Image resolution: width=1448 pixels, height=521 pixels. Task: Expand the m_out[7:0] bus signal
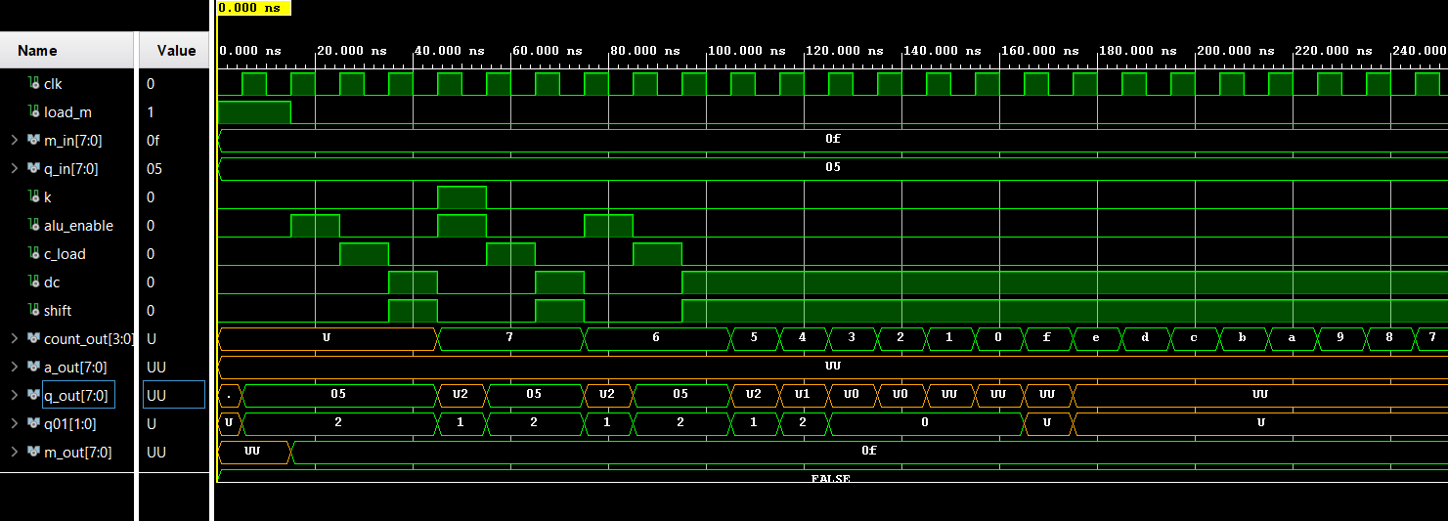[15, 453]
